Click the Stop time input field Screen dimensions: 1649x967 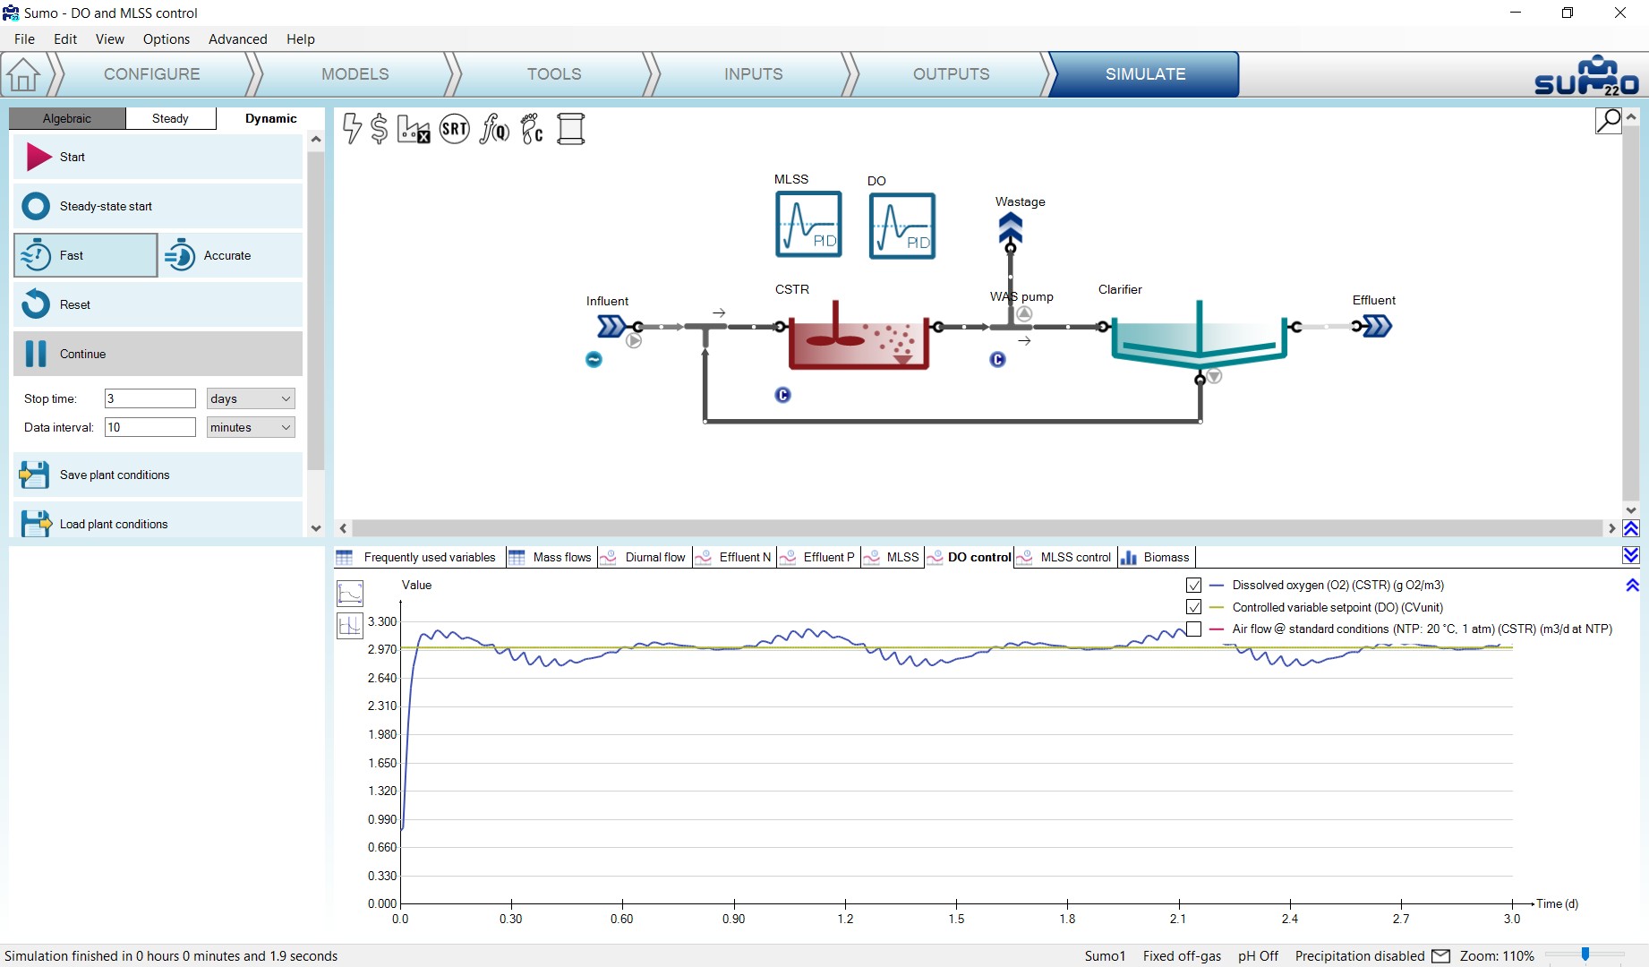click(150, 398)
